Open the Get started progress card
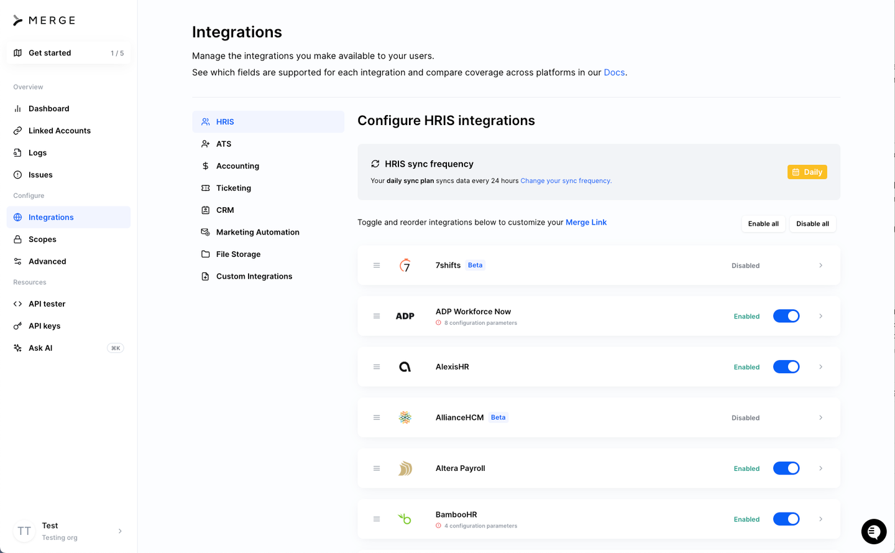This screenshot has height=553, width=895. tap(68, 53)
